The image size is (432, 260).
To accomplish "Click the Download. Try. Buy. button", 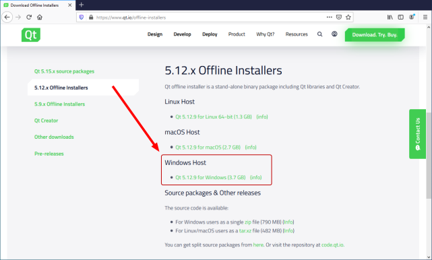I will [x=375, y=35].
